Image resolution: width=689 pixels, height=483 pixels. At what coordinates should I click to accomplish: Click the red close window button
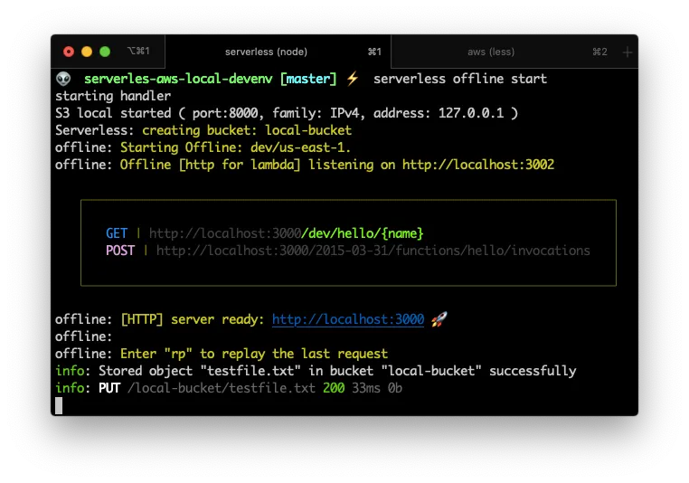(69, 52)
